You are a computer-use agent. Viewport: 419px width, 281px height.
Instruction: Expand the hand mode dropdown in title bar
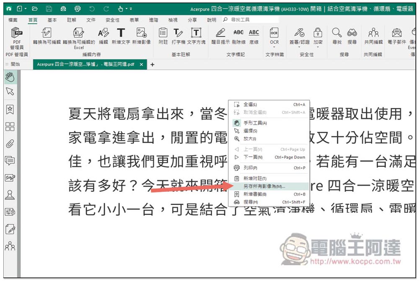pos(127,9)
